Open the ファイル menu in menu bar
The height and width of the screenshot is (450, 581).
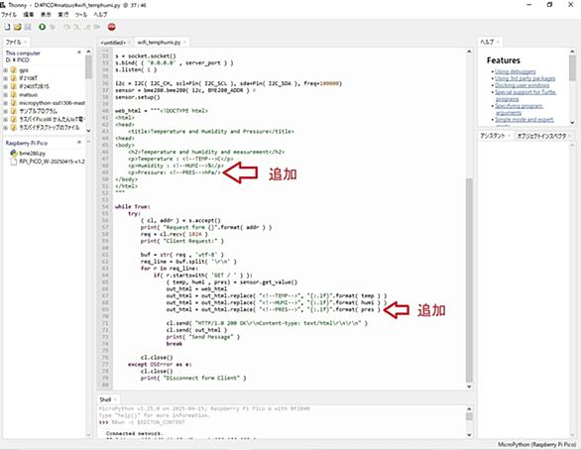pyautogui.click(x=9, y=15)
